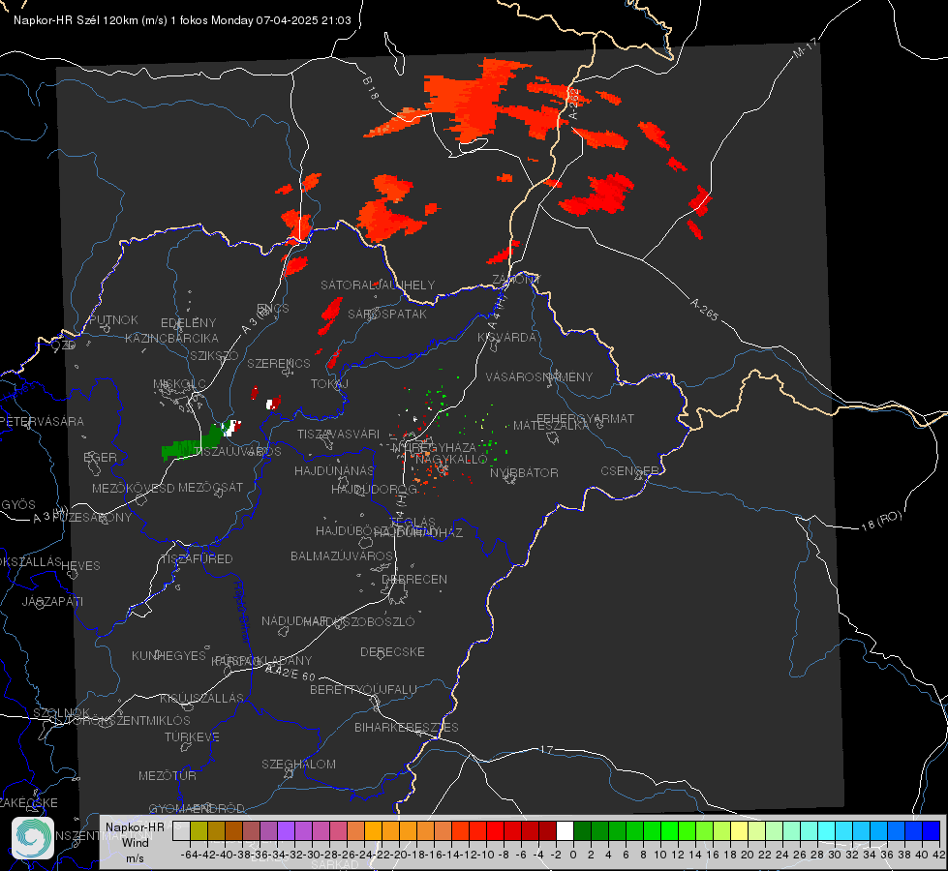Select the olive swatch between -64 and -42
This screenshot has height=871, width=948.
199,830
